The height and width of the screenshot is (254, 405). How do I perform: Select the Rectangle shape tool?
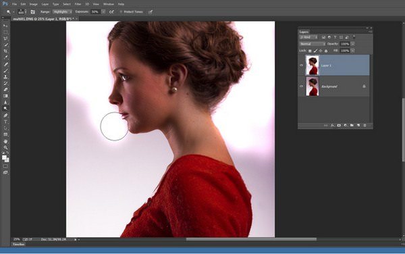point(5,134)
